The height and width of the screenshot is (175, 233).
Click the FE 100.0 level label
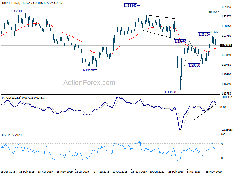point(214,13)
